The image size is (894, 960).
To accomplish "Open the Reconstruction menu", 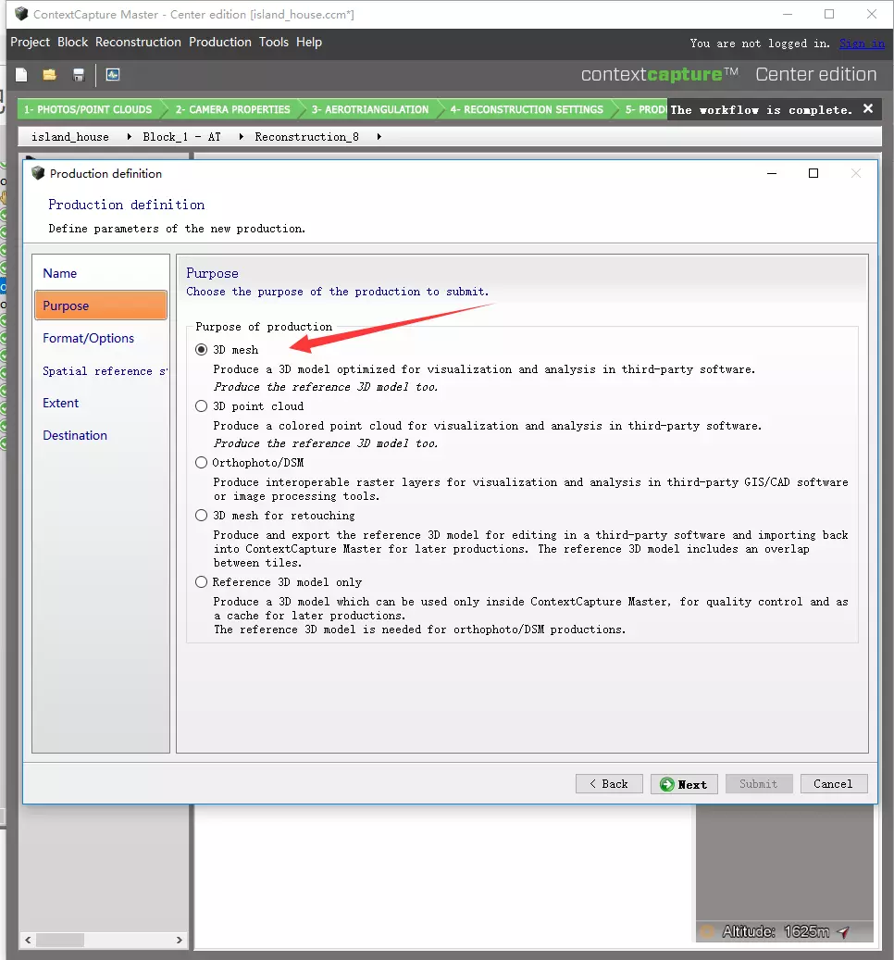I will pos(138,43).
